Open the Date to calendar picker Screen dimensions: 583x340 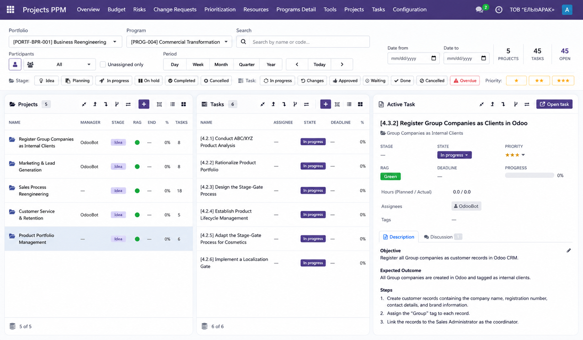pos(483,58)
